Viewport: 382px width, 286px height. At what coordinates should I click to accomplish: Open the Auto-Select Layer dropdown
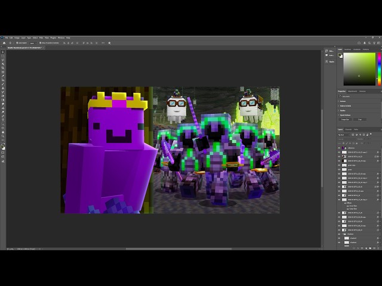tap(33, 43)
